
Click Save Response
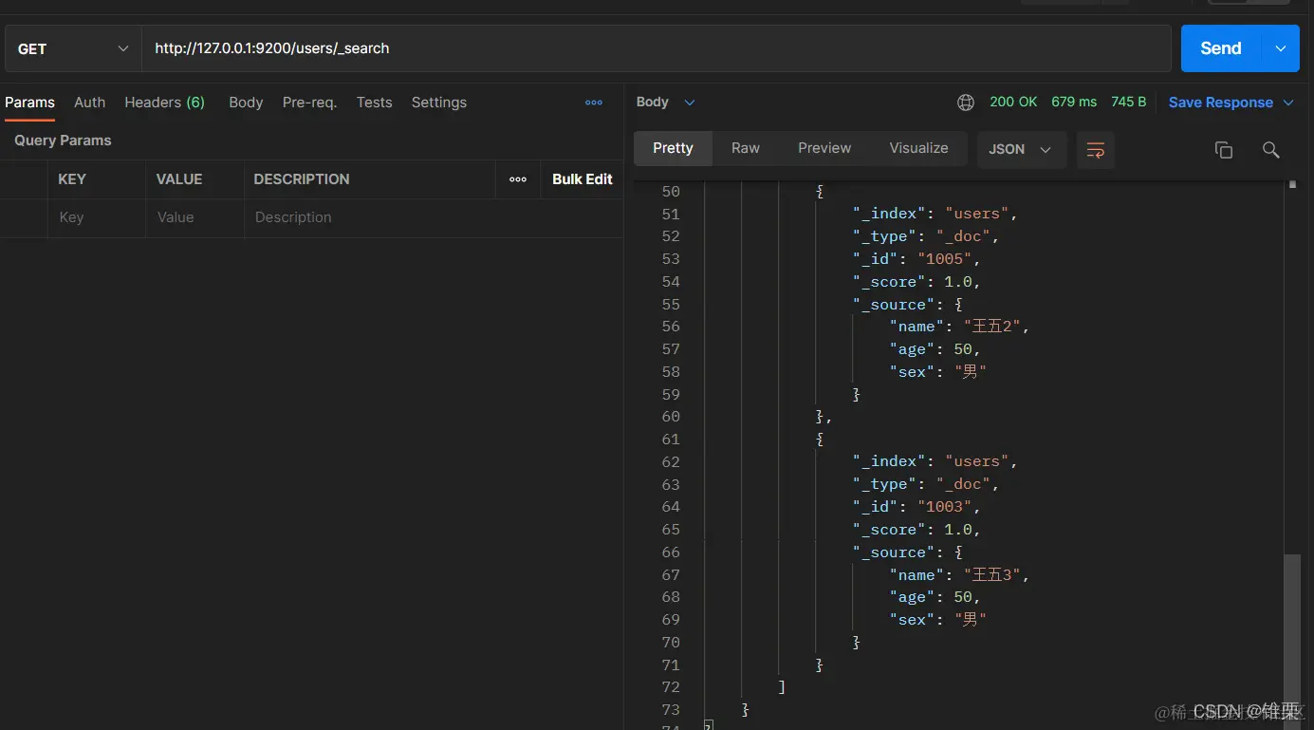click(x=1221, y=103)
